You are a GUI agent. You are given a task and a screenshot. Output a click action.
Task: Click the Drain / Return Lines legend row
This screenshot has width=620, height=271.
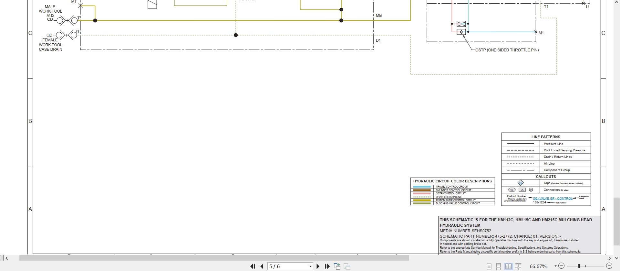tap(546, 157)
